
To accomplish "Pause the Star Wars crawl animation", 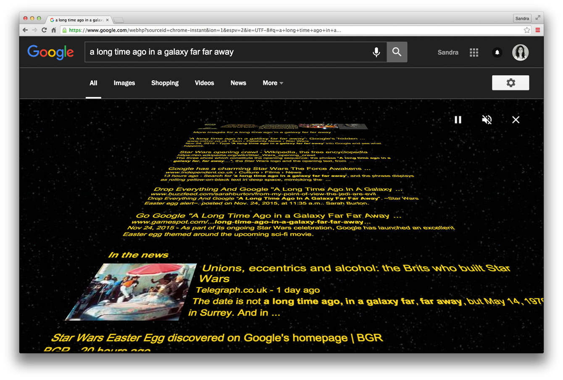I will pos(458,120).
